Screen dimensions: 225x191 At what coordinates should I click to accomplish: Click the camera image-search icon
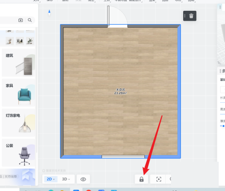click(x=21, y=20)
